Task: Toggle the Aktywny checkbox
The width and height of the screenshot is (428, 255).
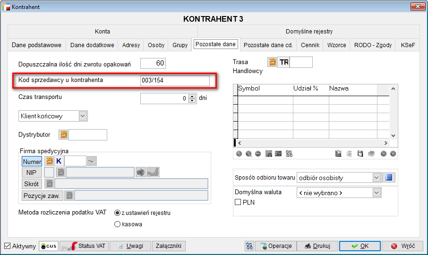Action: pos(7,246)
